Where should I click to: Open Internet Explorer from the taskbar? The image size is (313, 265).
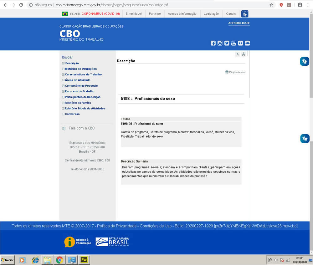click(x=35, y=260)
